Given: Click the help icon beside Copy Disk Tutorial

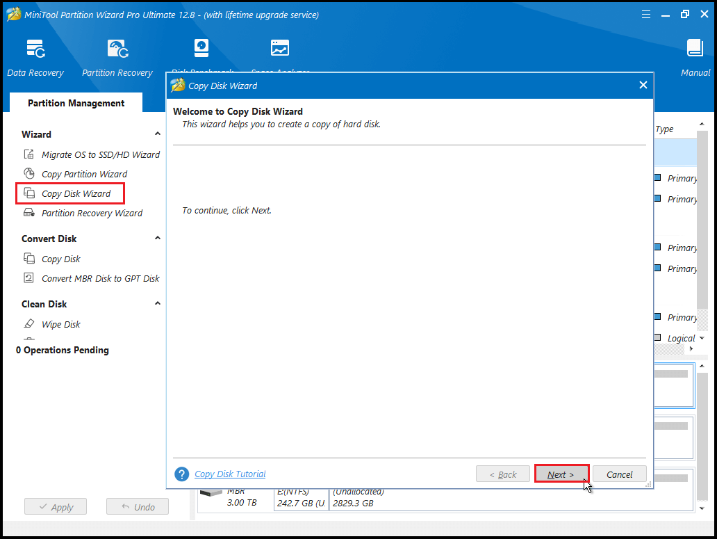Looking at the screenshot, I should (181, 474).
